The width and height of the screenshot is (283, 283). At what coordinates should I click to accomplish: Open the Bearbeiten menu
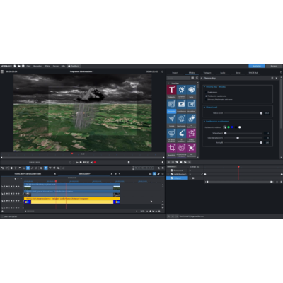pos(37,66)
